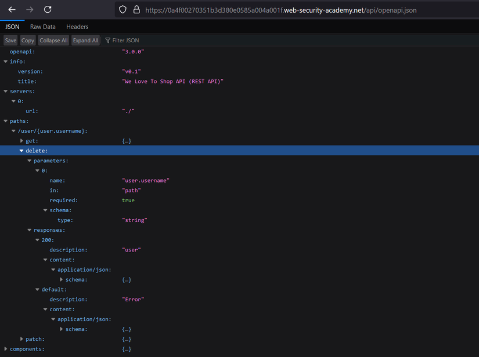
Task: Collapse the /user/{user.username} path arrow
Action: (x=13, y=131)
